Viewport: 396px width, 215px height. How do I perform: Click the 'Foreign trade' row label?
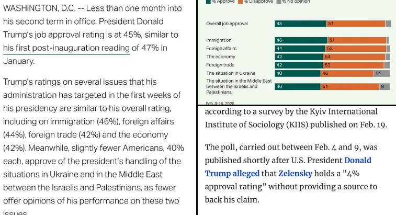pyautogui.click(x=220, y=65)
